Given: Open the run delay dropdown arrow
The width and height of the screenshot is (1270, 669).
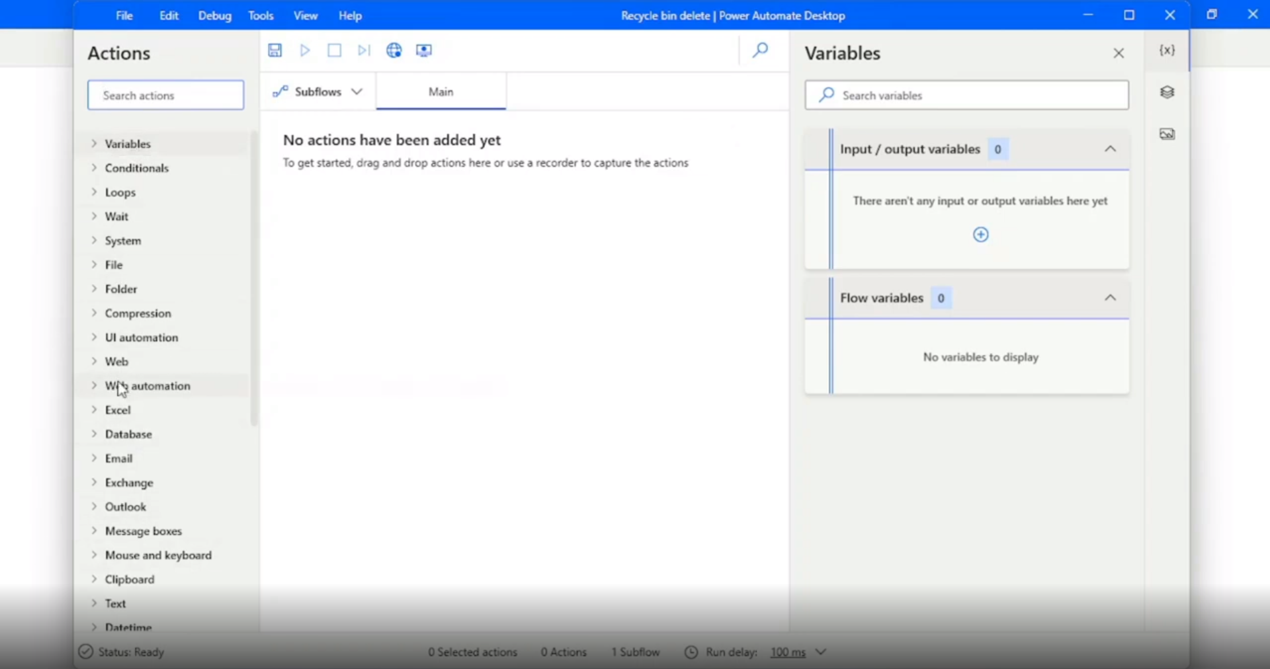Looking at the screenshot, I should pyautogui.click(x=821, y=652).
